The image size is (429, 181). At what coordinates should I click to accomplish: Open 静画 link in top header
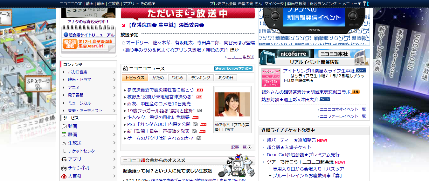(x=101, y=3)
